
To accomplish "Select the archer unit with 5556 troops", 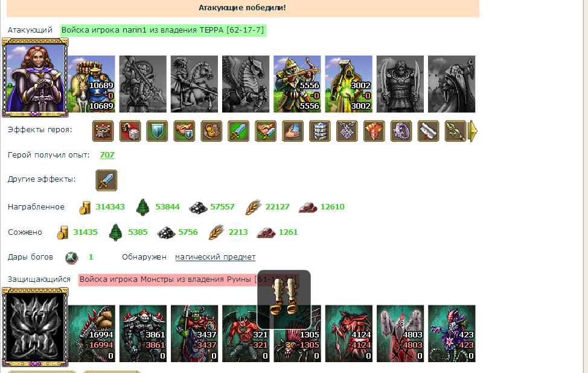I will pyautogui.click(x=297, y=84).
